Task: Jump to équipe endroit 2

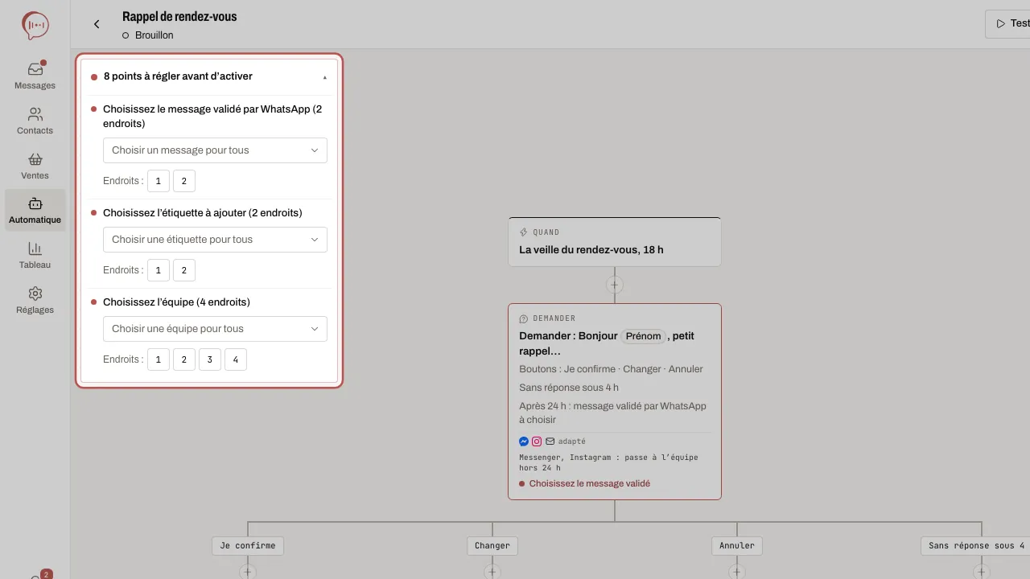Action: click(x=184, y=359)
